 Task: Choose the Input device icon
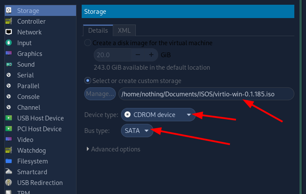[x=9, y=43]
